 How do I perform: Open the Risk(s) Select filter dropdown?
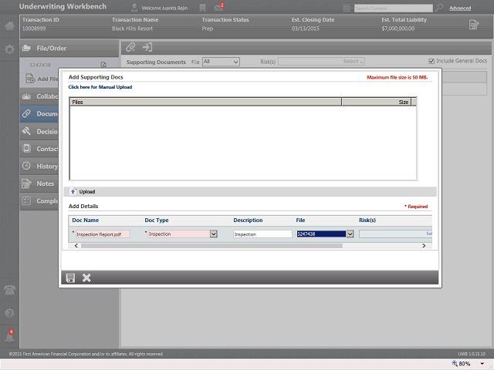point(321,62)
